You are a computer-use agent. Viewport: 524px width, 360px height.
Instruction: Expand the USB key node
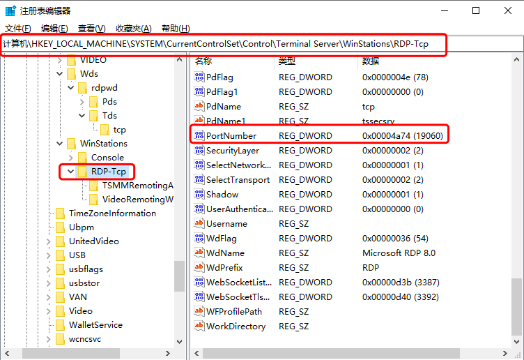click(48, 255)
